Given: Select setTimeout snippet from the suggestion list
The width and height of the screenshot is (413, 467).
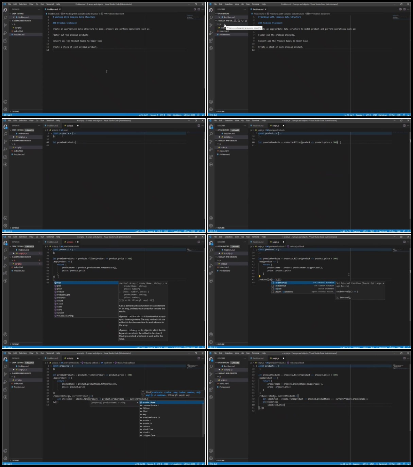Looking at the screenshot, I should tap(280, 286).
